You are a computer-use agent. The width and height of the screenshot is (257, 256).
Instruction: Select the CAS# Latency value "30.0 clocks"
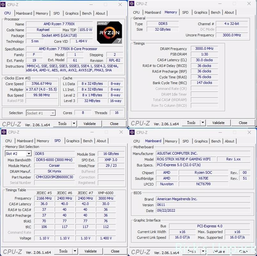click(204, 60)
